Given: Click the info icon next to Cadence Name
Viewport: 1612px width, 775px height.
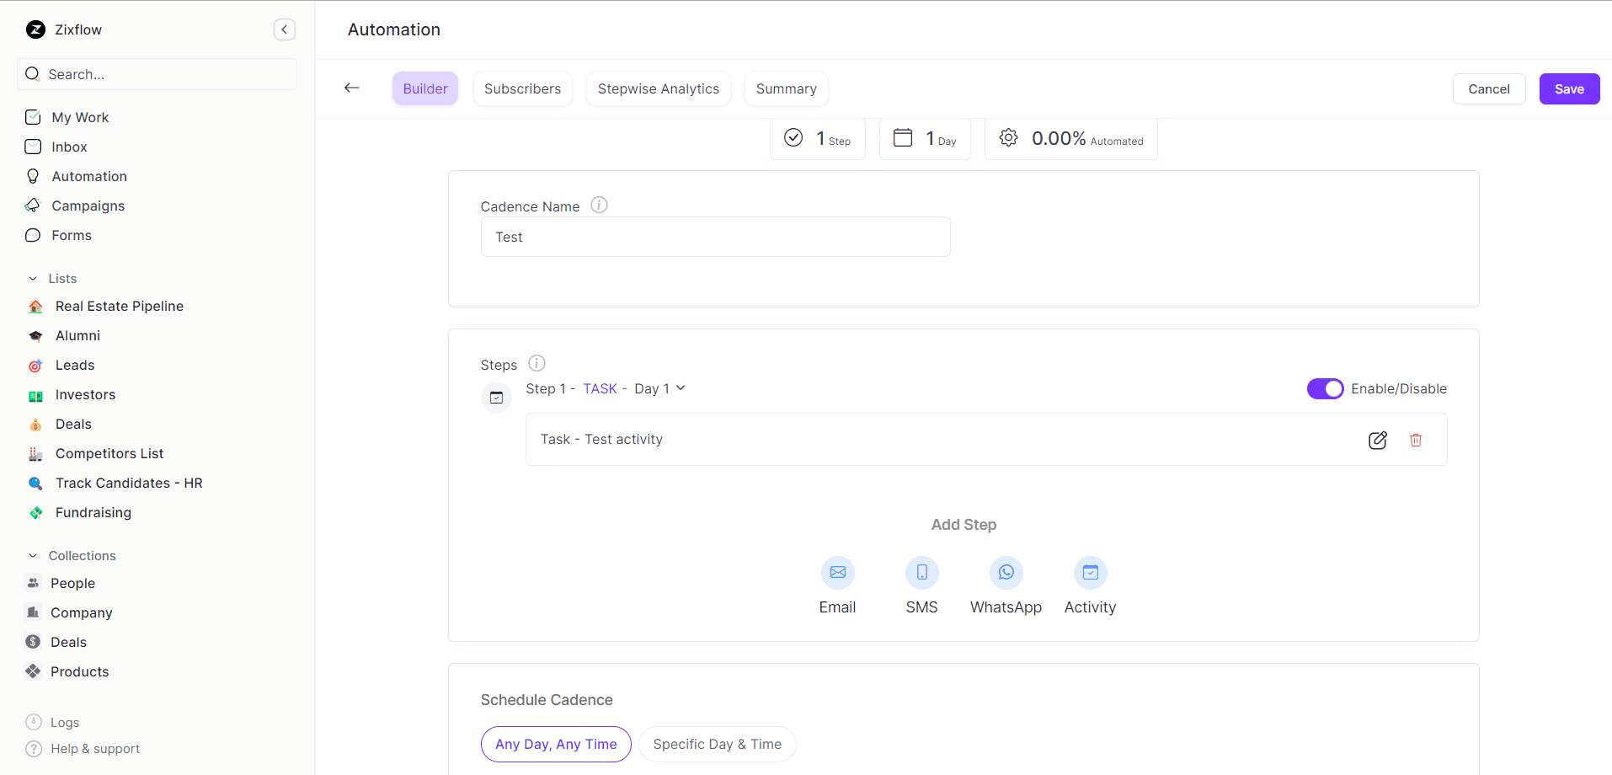Looking at the screenshot, I should point(598,205).
